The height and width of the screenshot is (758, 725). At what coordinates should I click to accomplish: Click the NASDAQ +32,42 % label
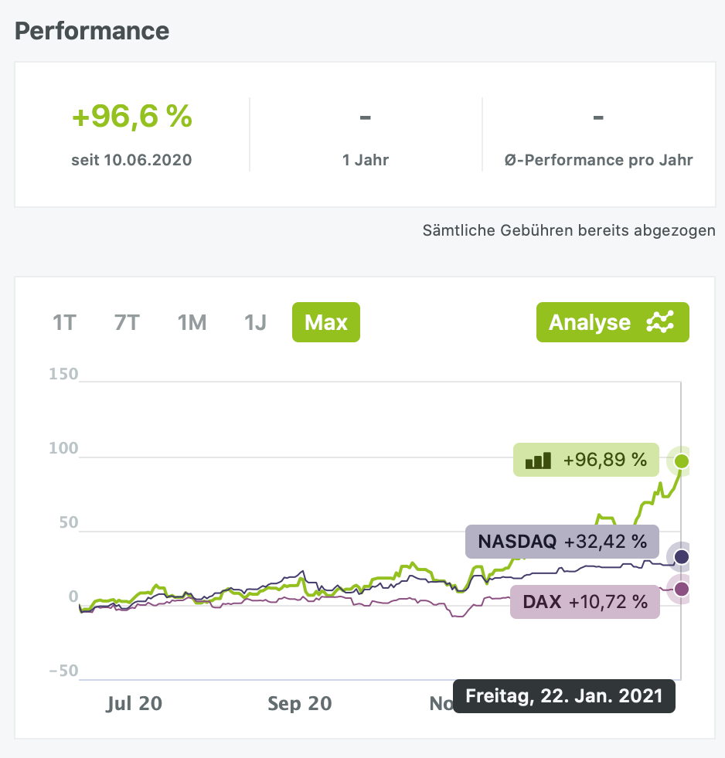pyautogui.click(x=562, y=542)
